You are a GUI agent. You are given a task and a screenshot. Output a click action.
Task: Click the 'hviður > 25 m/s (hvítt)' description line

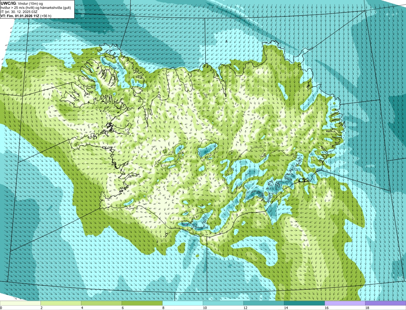(x=36, y=7)
